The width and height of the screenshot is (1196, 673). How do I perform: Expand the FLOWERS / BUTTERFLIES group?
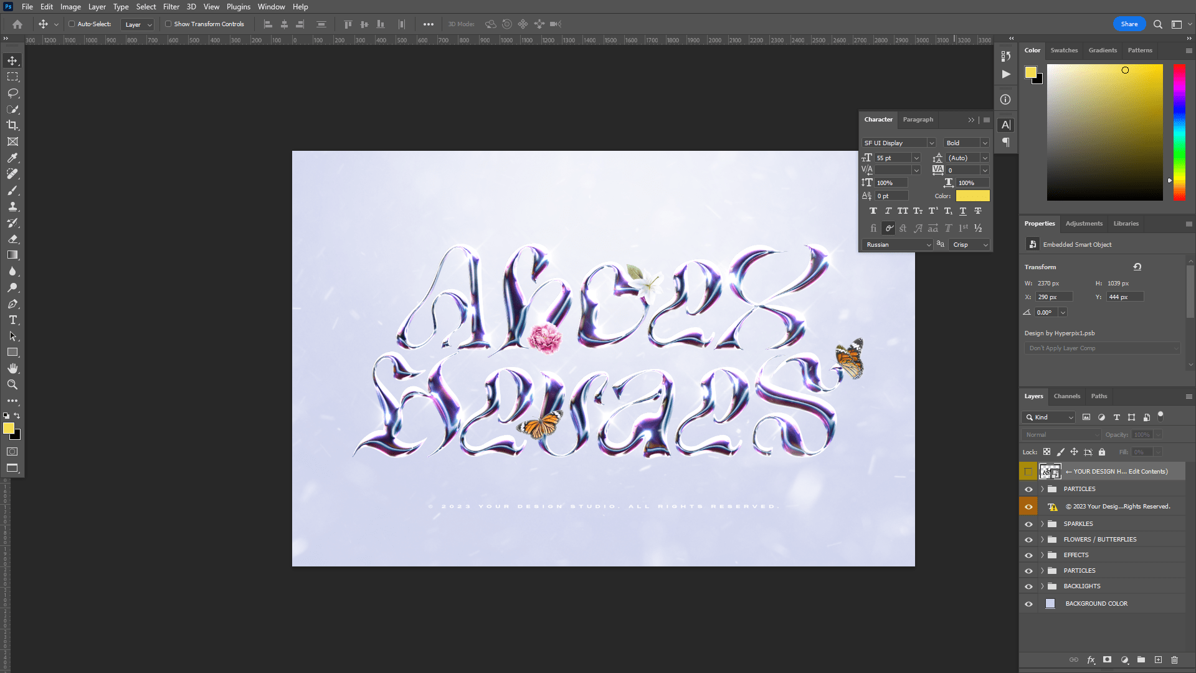tap(1042, 539)
